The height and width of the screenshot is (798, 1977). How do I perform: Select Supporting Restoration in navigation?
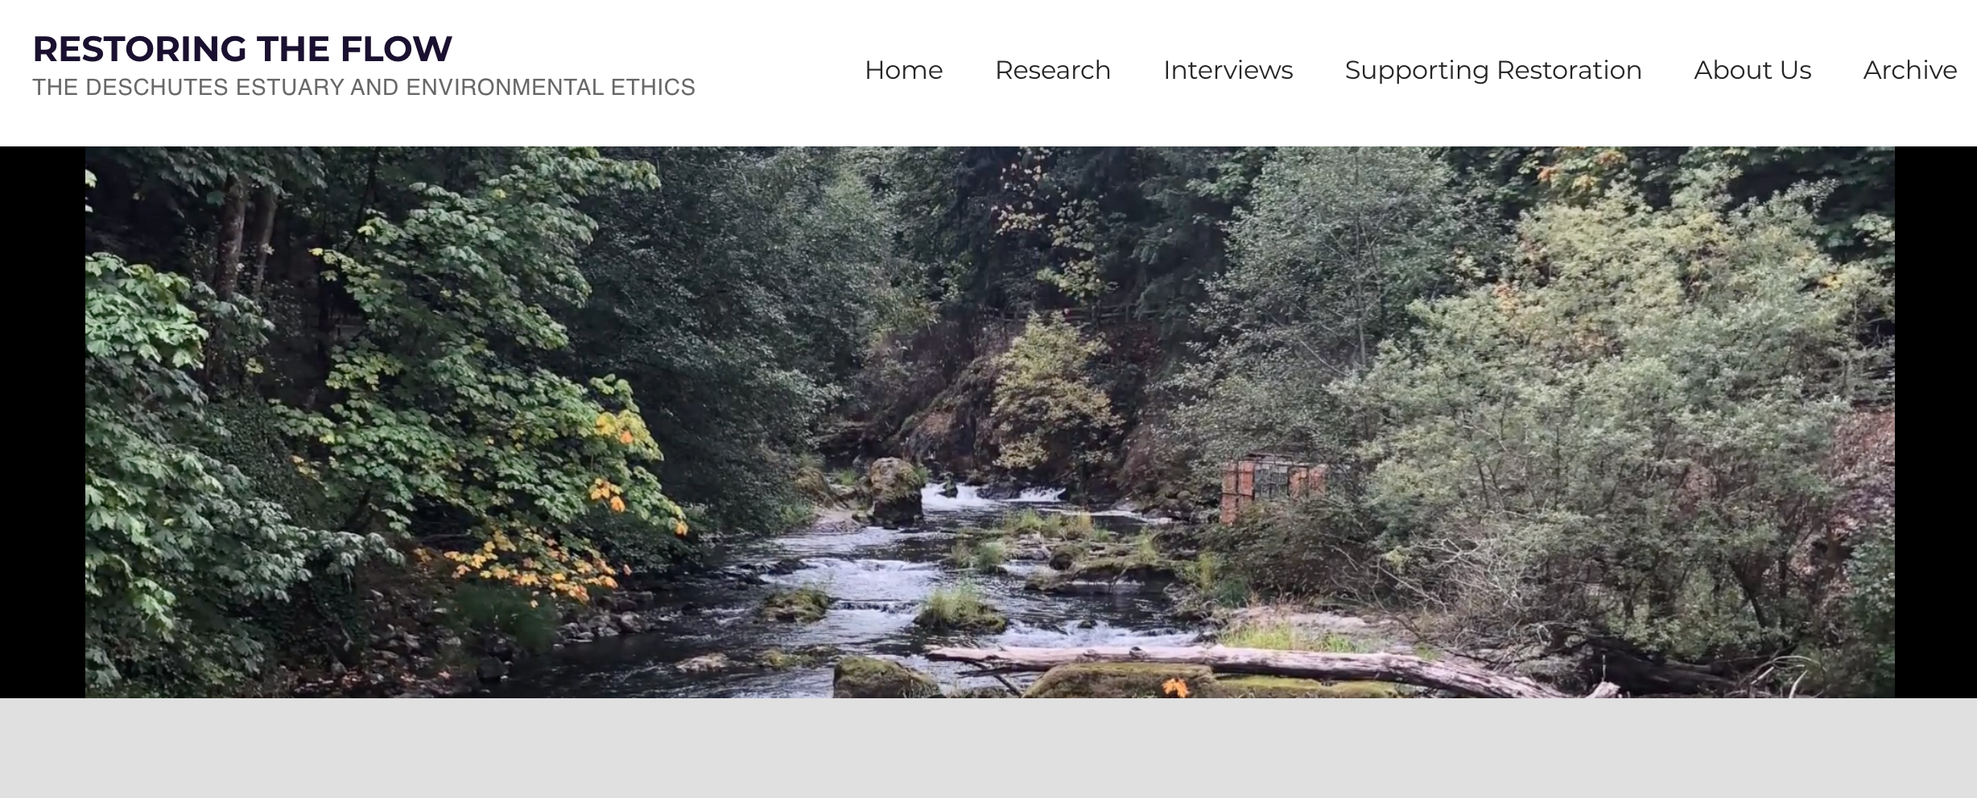click(x=1492, y=70)
